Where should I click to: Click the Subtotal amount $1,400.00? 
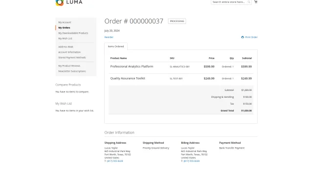pyautogui.click(x=246, y=90)
